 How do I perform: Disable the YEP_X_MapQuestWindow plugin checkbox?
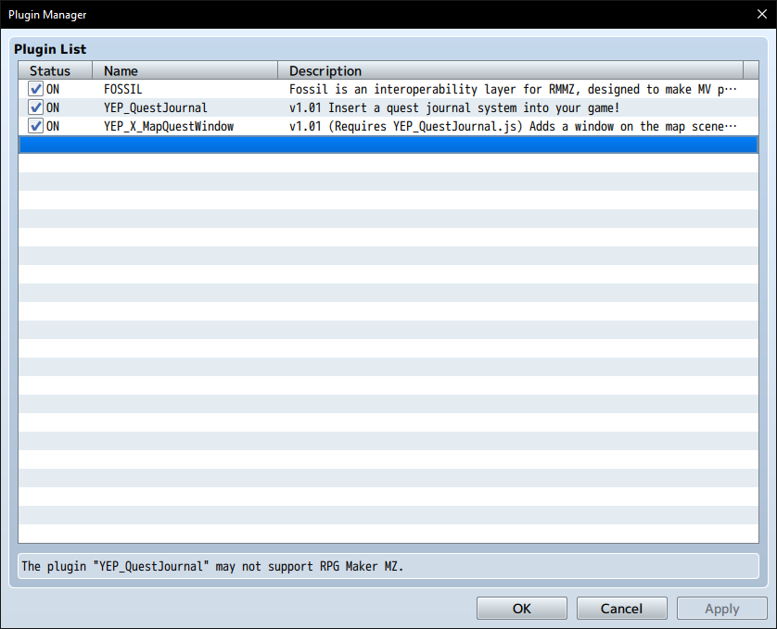pyautogui.click(x=35, y=126)
